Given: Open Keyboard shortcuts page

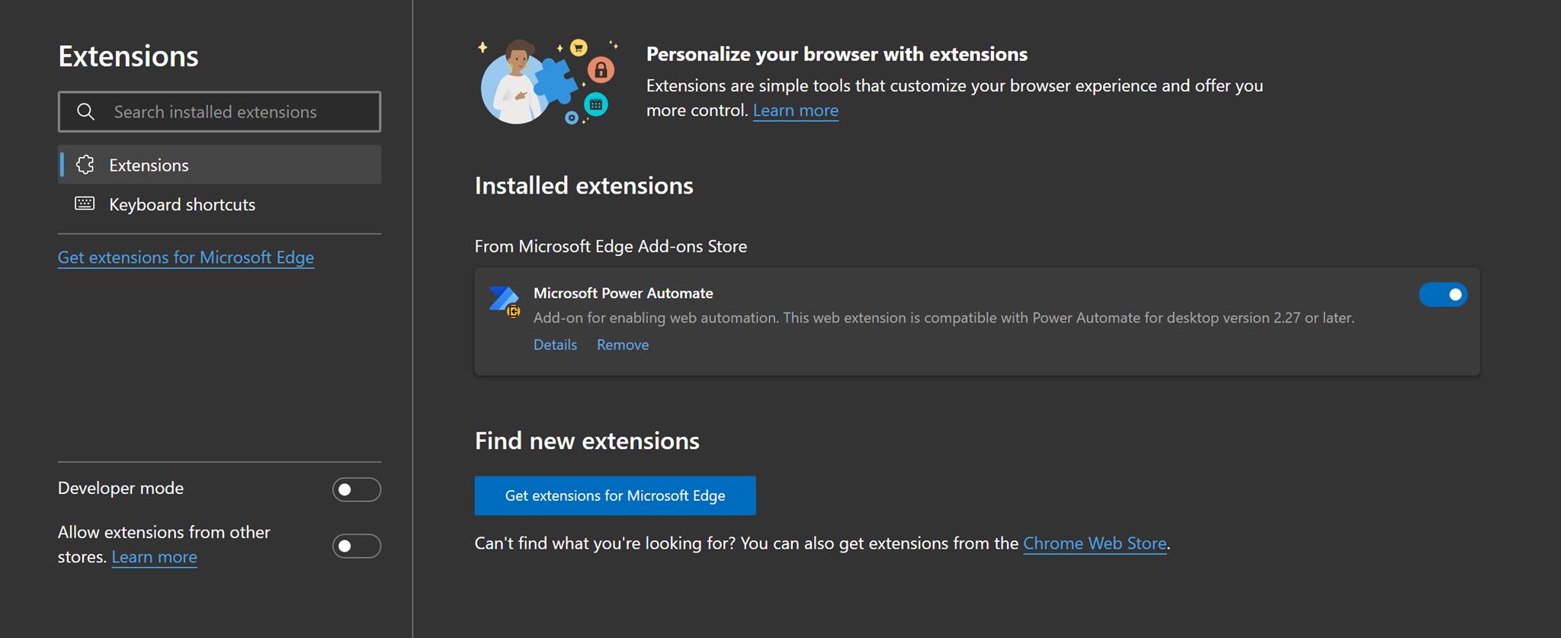Looking at the screenshot, I should [x=220, y=204].
